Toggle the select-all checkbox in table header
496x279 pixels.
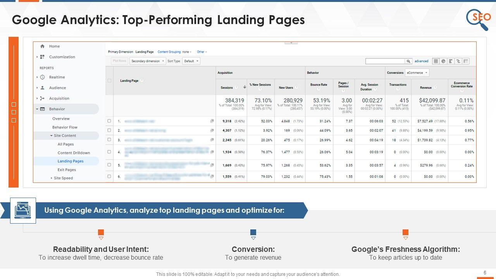click(x=109, y=81)
